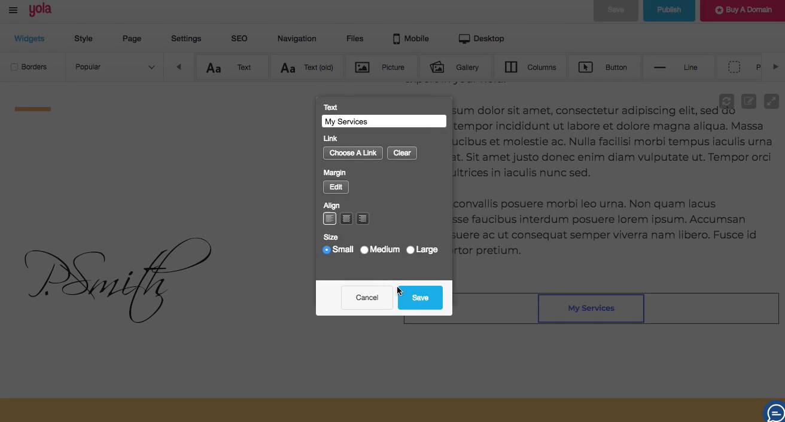Select the Large size option
Viewport: 785px width, 422px height.
click(x=410, y=250)
